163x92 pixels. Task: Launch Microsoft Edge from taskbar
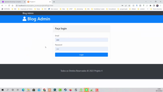[x=23, y=90]
